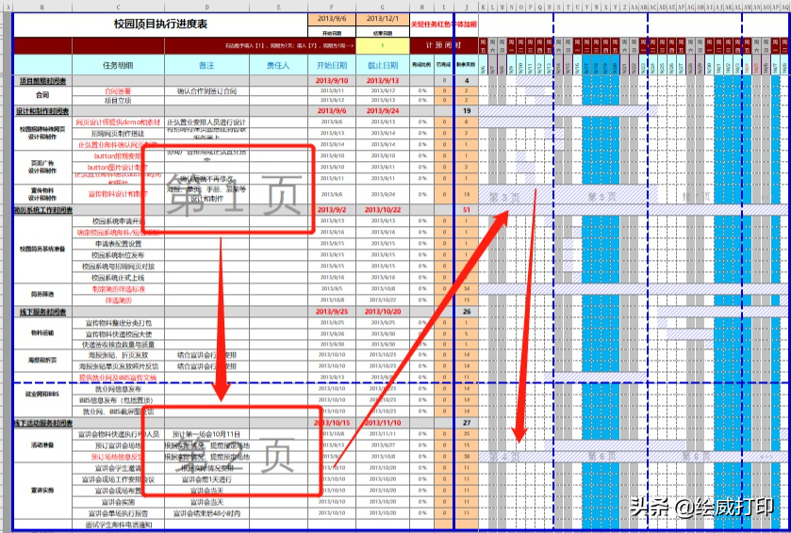Select the 截止日期 column header cell
Viewport: 791px width, 533px height.
click(383, 65)
